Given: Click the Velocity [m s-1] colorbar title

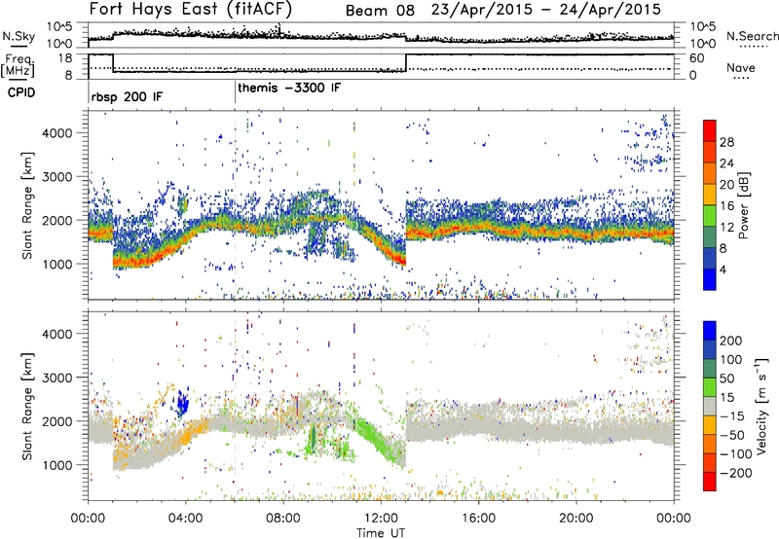Looking at the screenshot, I should (x=761, y=406).
